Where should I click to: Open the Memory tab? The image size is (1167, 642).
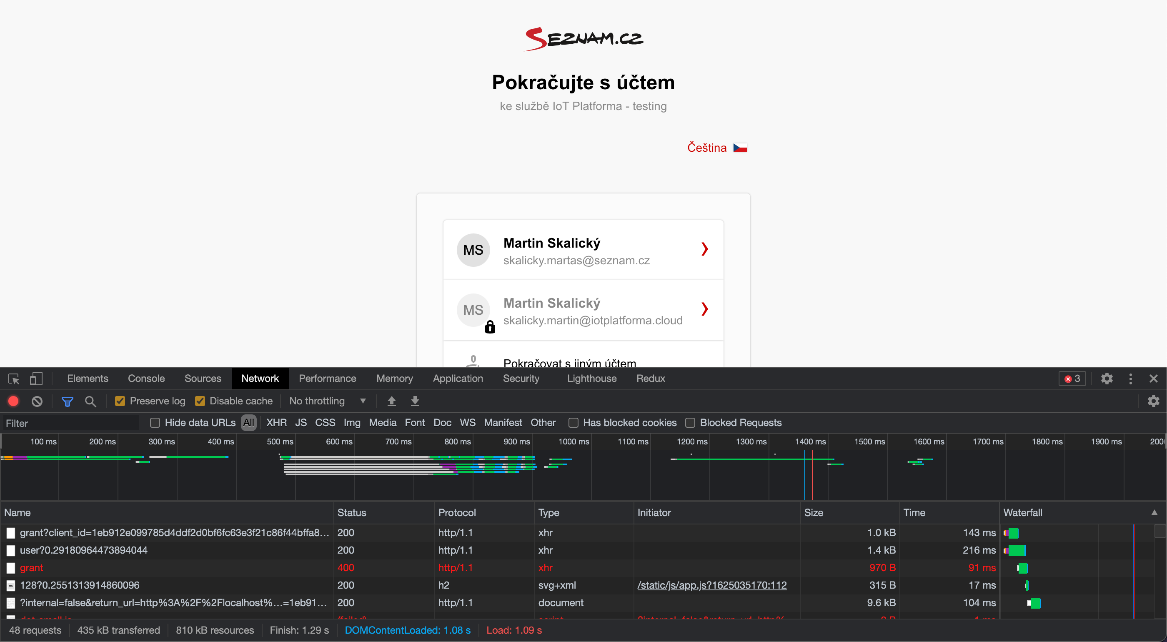pyautogui.click(x=394, y=379)
